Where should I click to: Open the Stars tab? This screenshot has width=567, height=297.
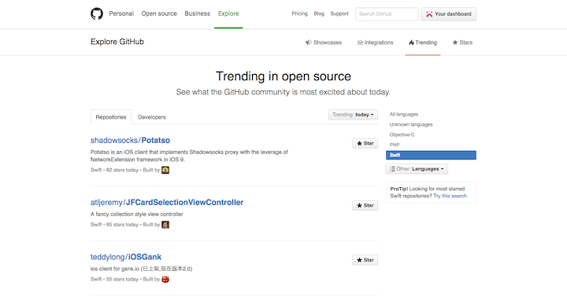pyautogui.click(x=462, y=42)
